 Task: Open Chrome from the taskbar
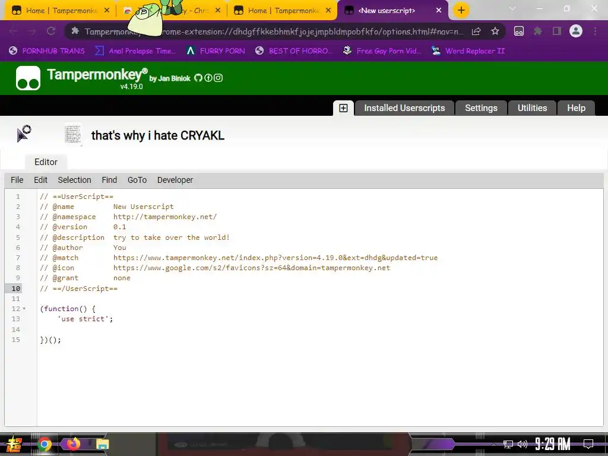coord(45,444)
